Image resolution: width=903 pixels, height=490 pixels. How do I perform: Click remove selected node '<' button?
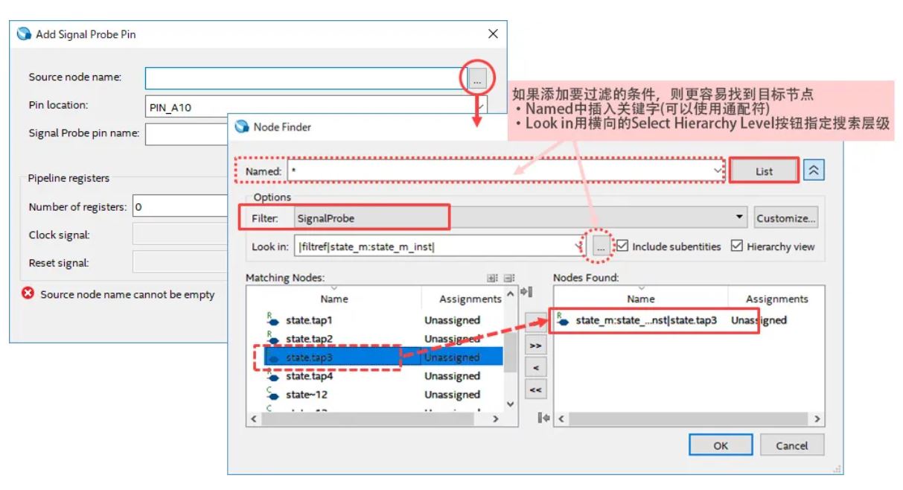pyautogui.click(x=535, y=367)
